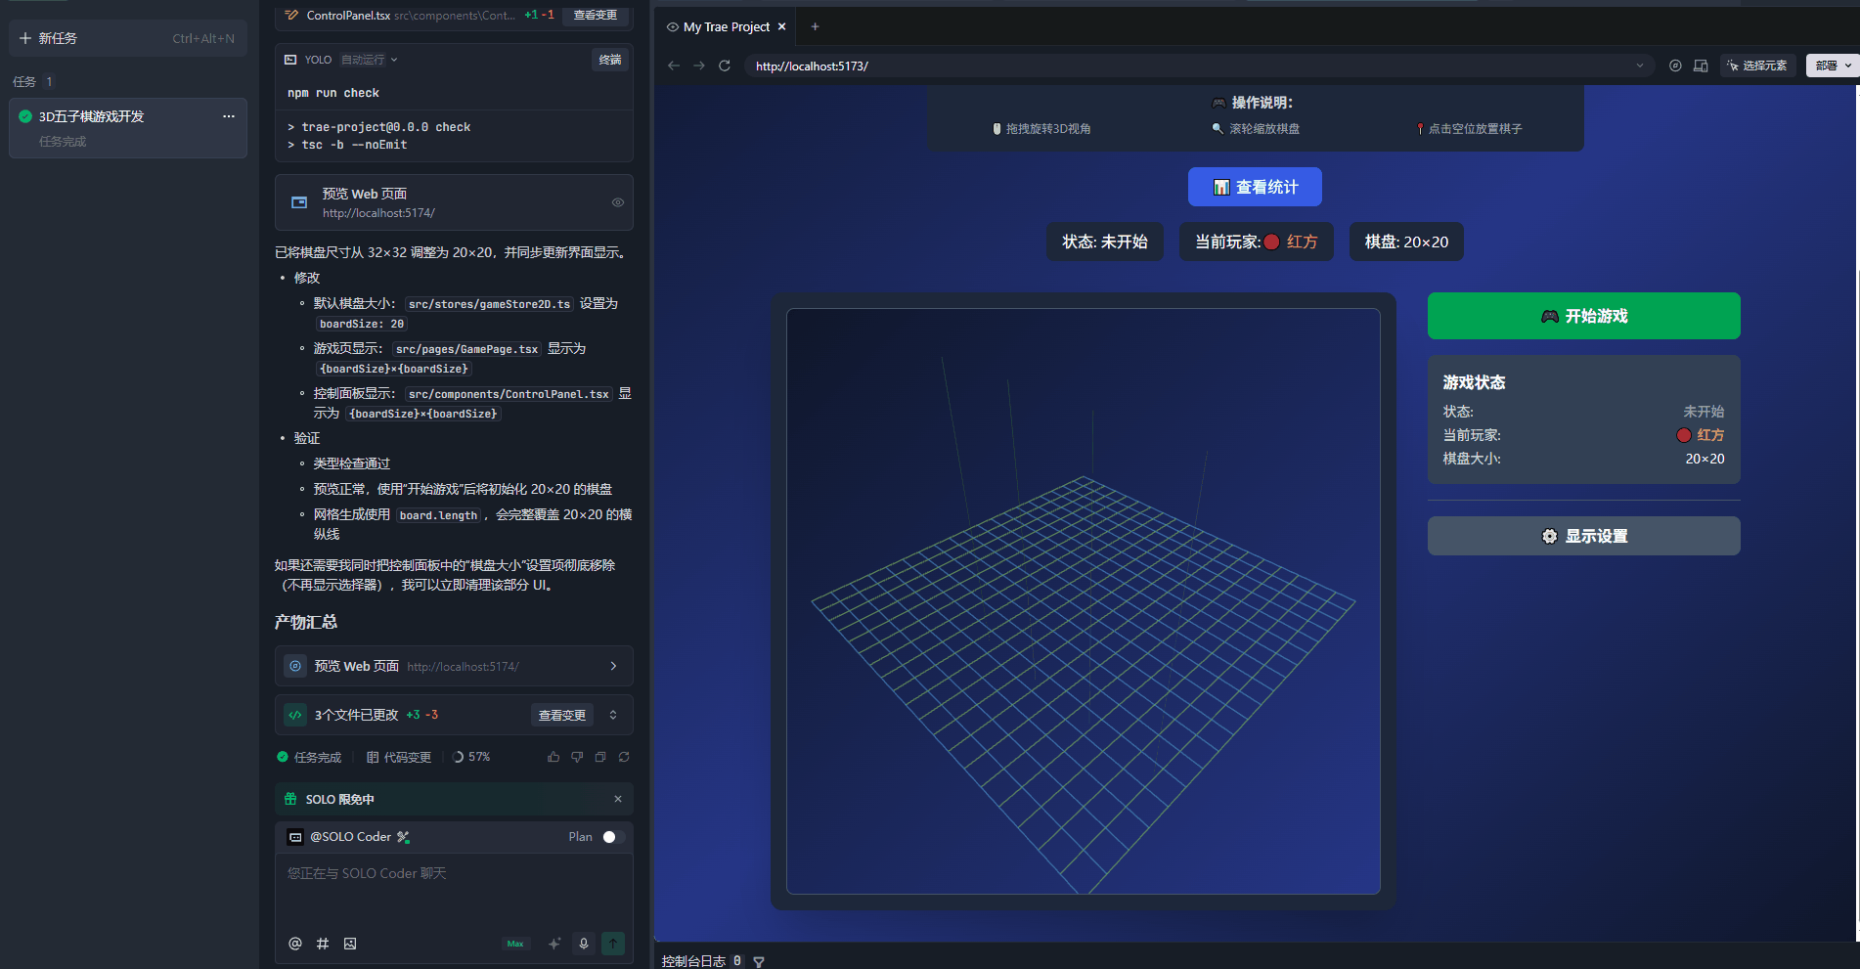
Task: Click the # context icon in chat input
Action: tap(323, 944)
